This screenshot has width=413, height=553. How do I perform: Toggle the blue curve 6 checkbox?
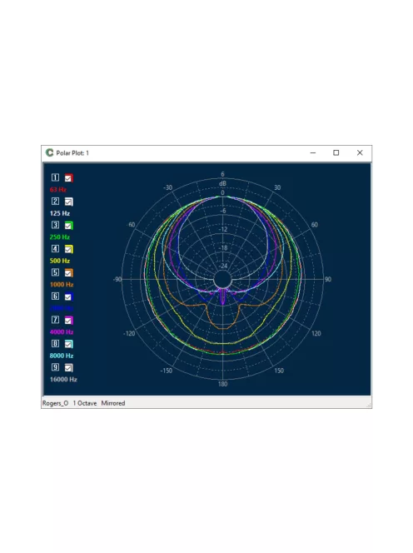click(x=68, y=297)
